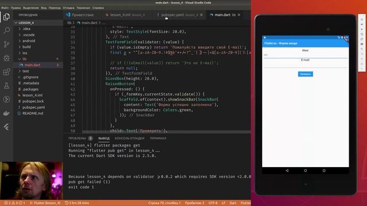
Task: Tap the Android home button on emulator
Action: pos(306,171)
